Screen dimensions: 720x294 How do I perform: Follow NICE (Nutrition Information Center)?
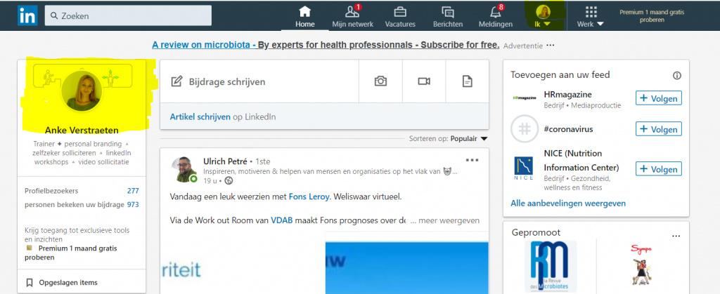[x=658, y=169]
